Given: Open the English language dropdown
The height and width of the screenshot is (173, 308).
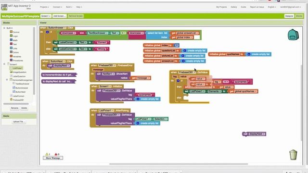Looking at the screenshot, I should point(272,7).
